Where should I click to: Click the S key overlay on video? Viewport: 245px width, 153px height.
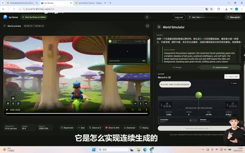point(13,103)
